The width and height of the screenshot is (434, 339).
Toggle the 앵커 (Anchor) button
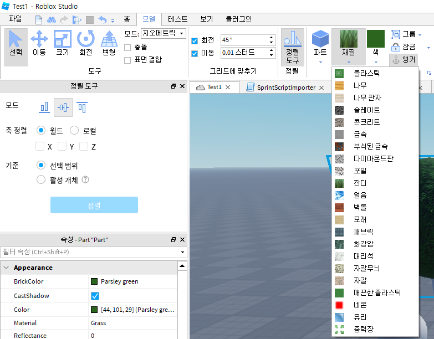pos(404,59)
